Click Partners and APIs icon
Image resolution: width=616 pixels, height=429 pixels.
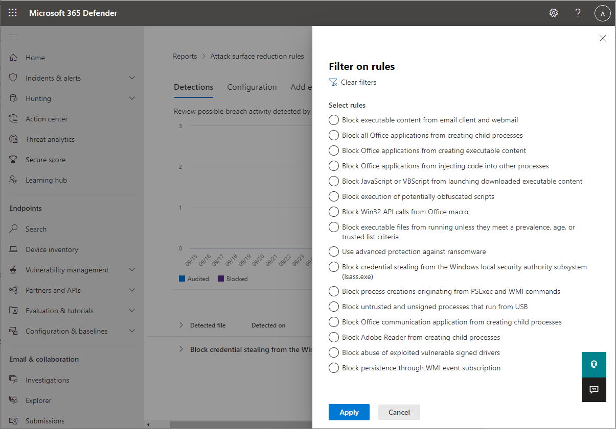coord(14,290)
